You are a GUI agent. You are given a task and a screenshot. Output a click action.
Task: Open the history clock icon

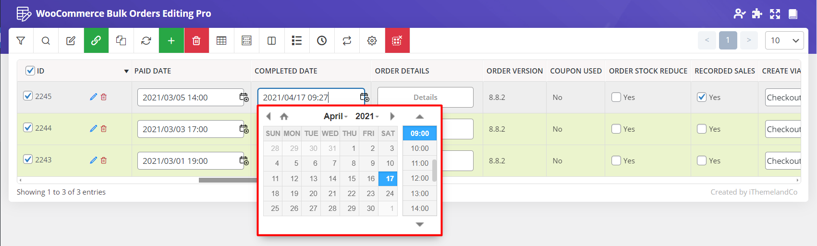coord(322,41)
